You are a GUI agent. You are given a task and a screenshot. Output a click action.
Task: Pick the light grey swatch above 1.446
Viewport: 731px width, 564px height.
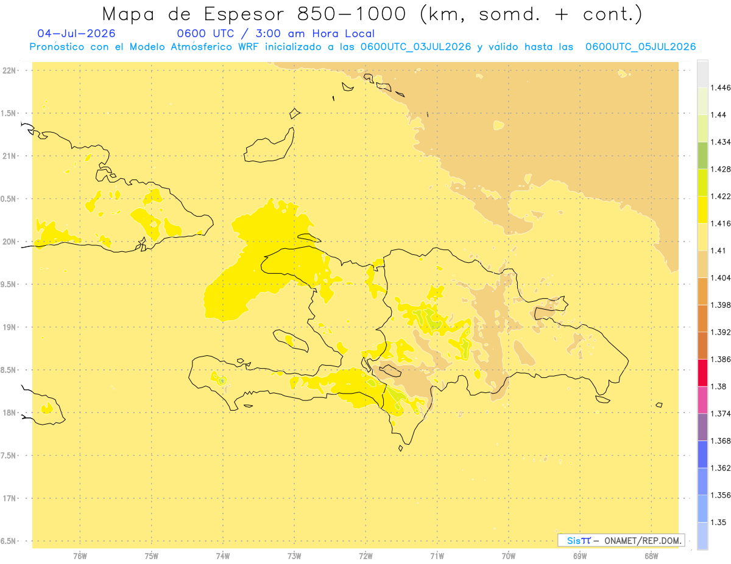tap(702, 74)
